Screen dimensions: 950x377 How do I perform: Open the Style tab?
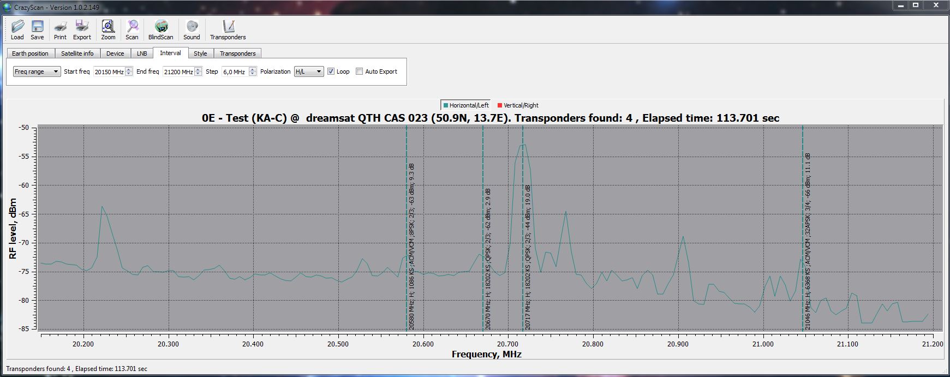200,53
